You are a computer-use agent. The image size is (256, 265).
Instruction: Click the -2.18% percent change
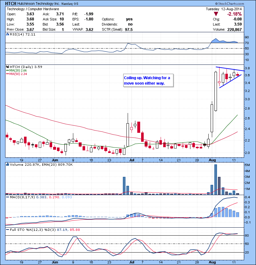[x=235, y=14]
